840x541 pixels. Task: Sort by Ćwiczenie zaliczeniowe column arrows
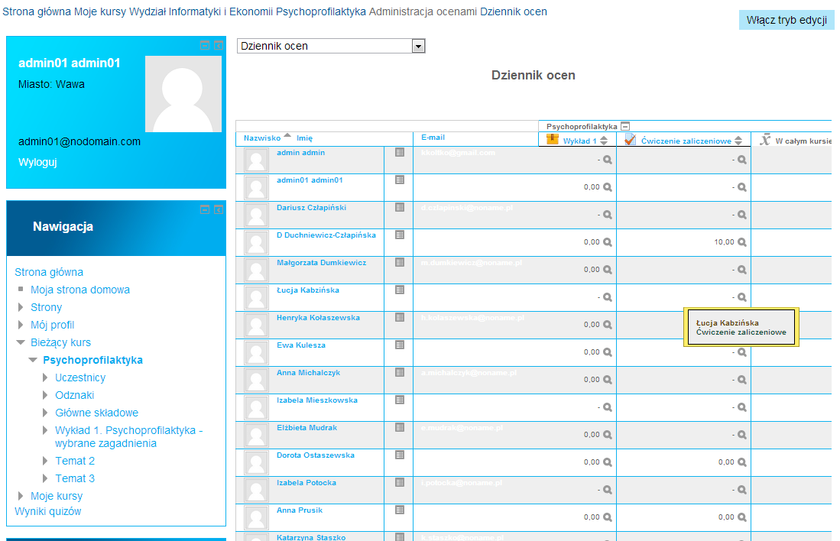[738, 141]
